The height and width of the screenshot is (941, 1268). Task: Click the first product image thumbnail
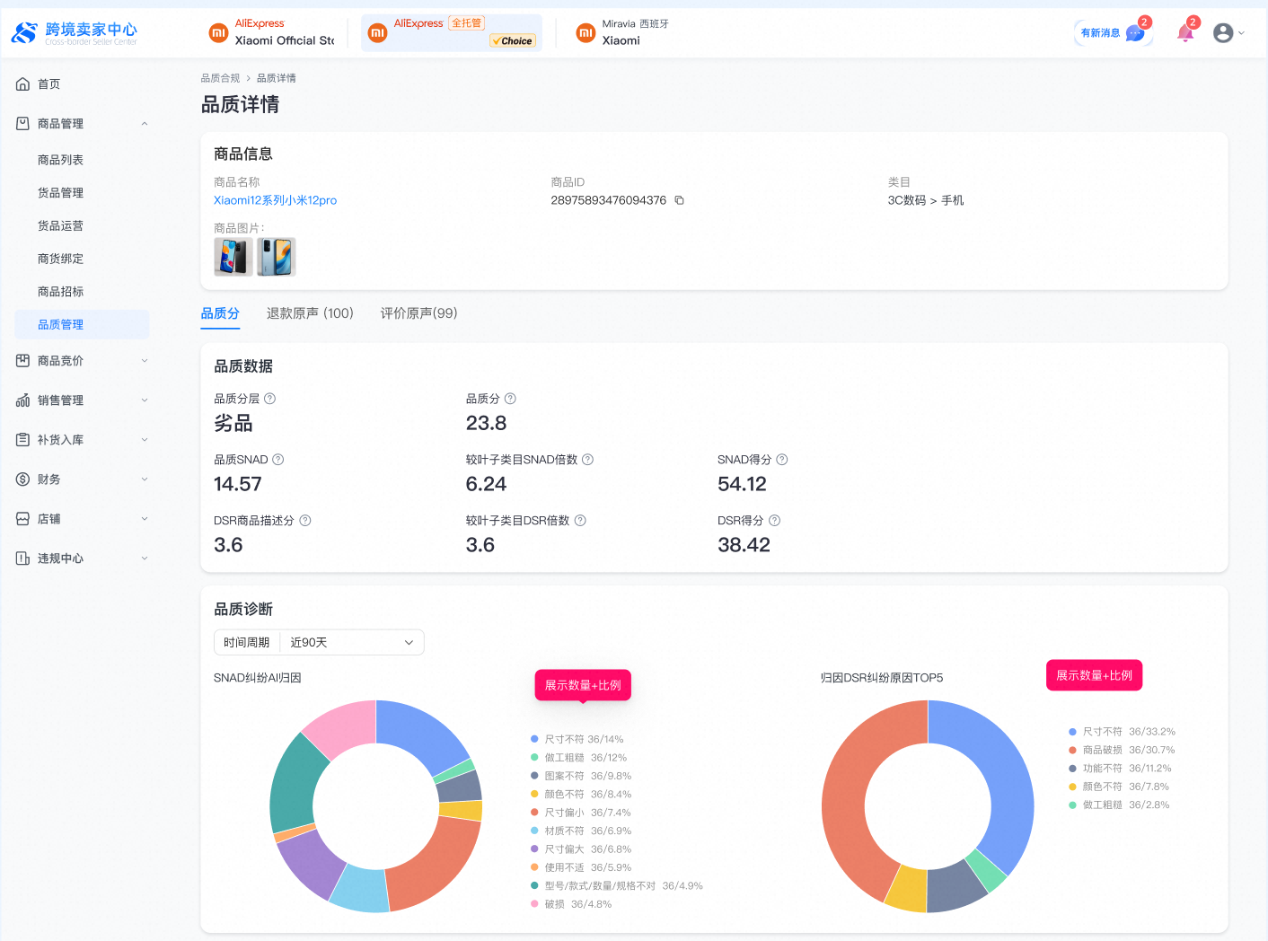click(x=233, y=257)
